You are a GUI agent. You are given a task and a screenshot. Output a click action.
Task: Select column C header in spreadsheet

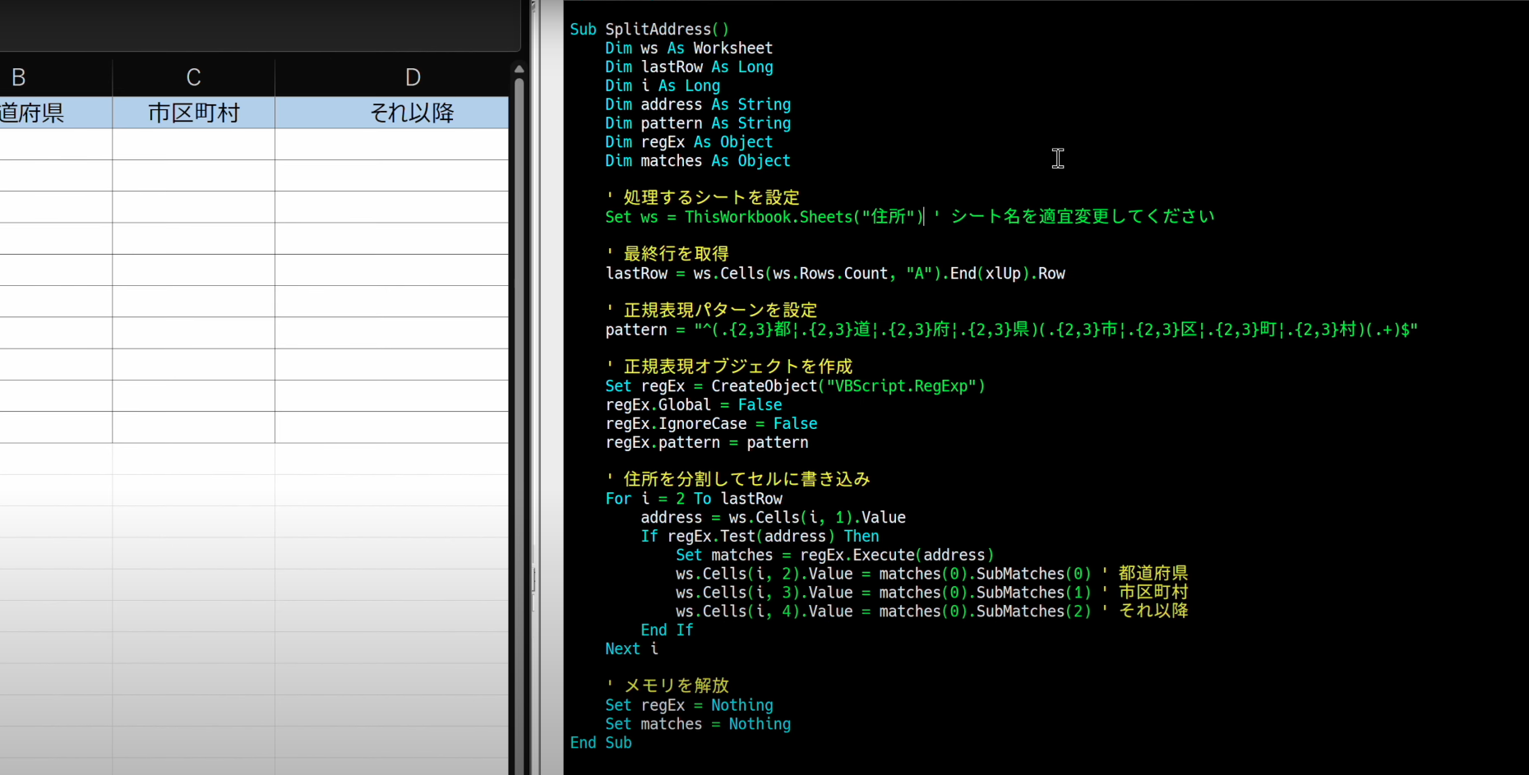(x=193, y=77)
